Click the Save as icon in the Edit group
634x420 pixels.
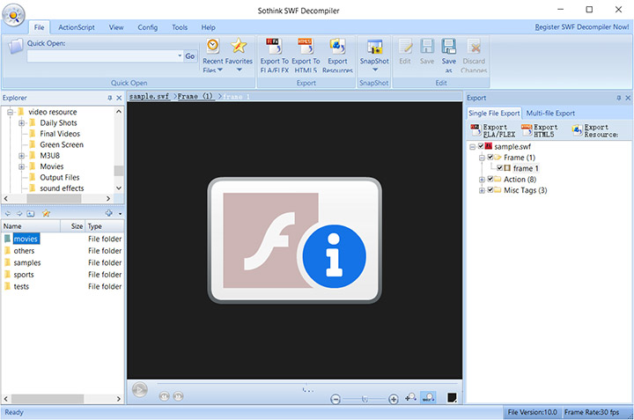(449, 48)
